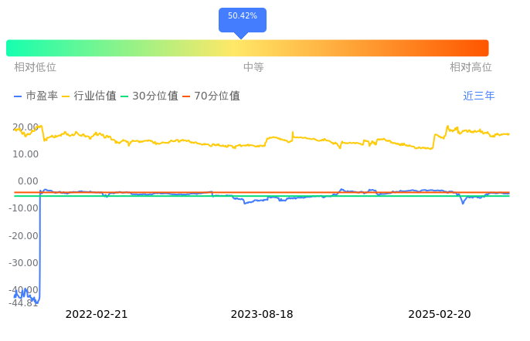
Task: Click the 10.00 y-axis label
Action: [26, 154]
